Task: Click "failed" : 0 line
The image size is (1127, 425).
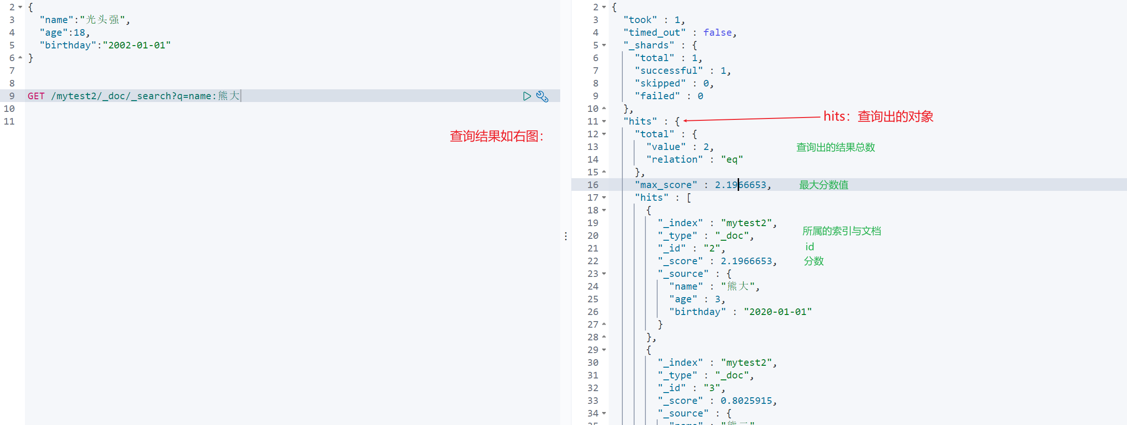Action: (x=669, y=96)
